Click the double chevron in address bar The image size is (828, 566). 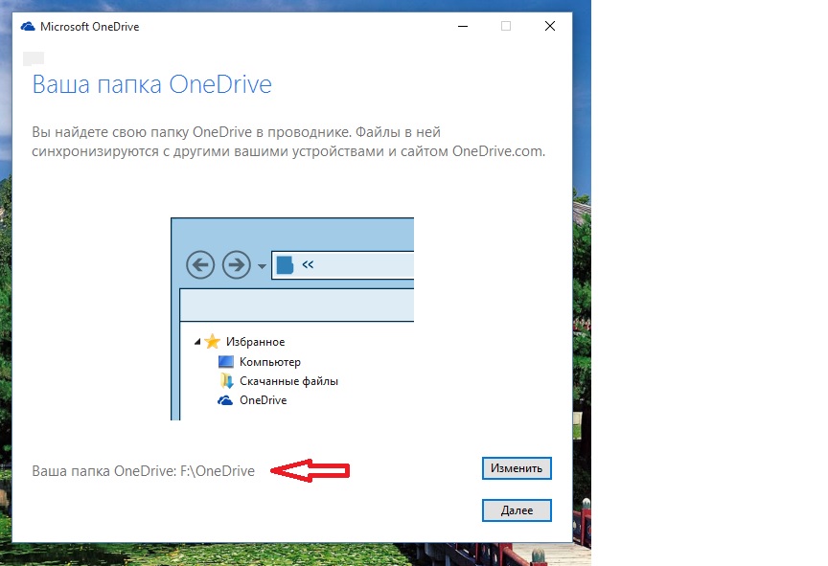[x=308, y=264]
